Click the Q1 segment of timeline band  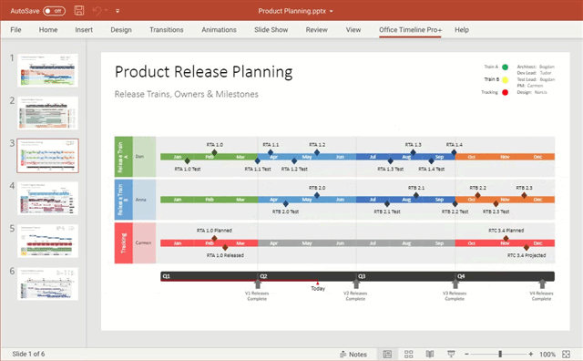point(209,276)
